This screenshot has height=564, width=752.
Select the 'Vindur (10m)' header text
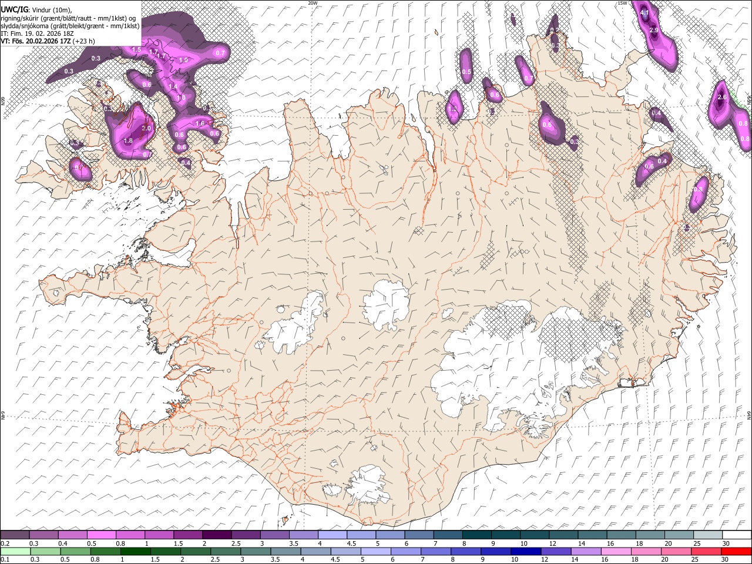tap(52, 10)
